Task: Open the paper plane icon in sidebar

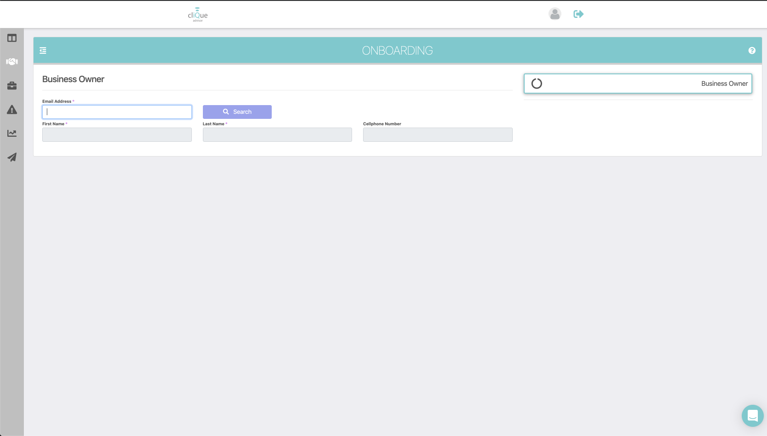Action: 12,157
